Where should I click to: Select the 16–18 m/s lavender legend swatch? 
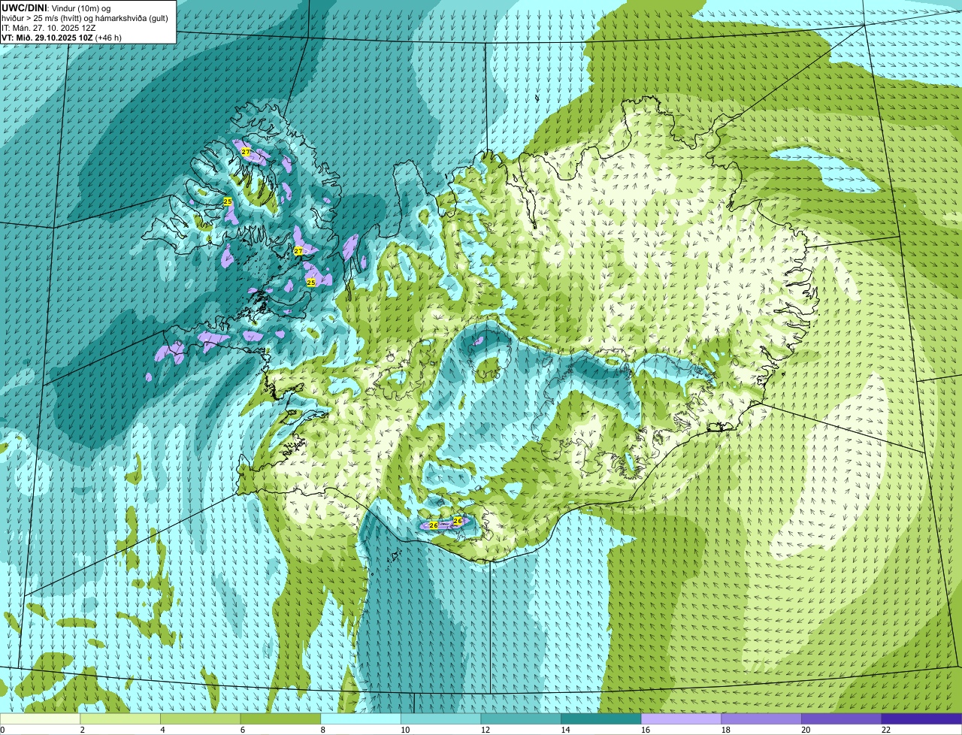coord(681,718)
